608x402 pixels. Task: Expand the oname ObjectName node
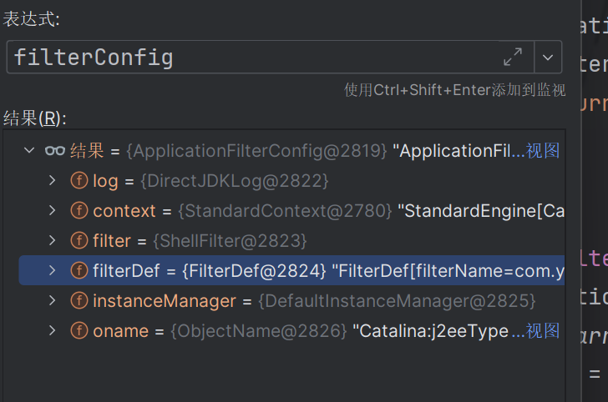coord(52,331)
